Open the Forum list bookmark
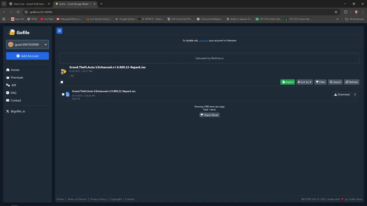The image size is (367, 206). [x=180, y=19]
